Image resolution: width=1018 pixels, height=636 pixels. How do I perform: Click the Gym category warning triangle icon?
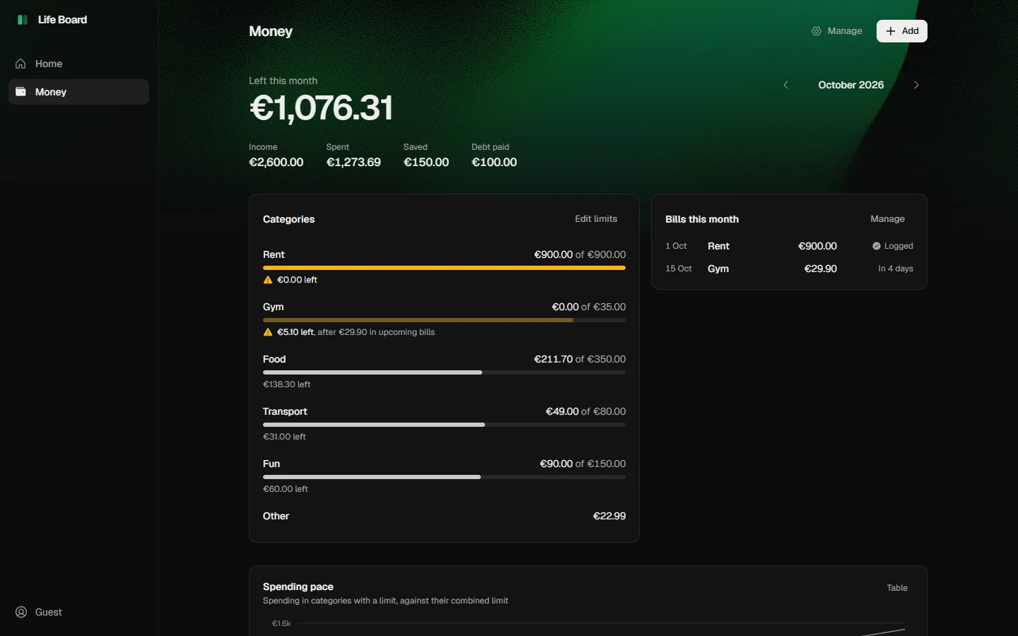click(x=268, y=332)
